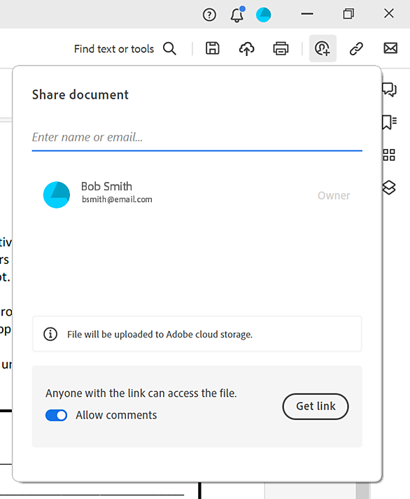Print the document with the printer icon

point(281,49)
